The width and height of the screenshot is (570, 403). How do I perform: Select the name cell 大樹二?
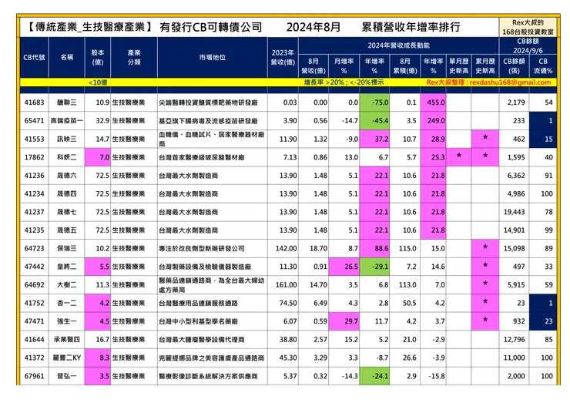tap(67, 285)
